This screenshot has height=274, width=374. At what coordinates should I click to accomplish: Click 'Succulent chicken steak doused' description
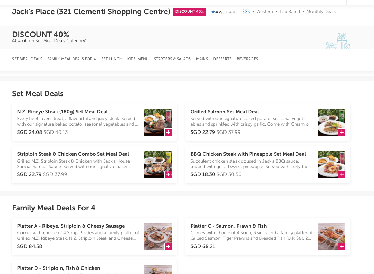251,164
